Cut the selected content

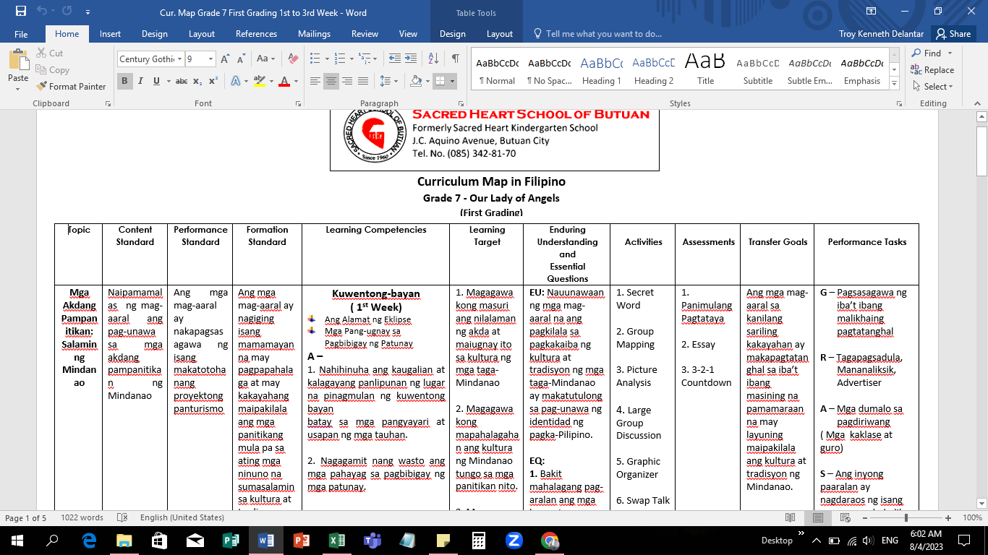(x=49, y=53)
